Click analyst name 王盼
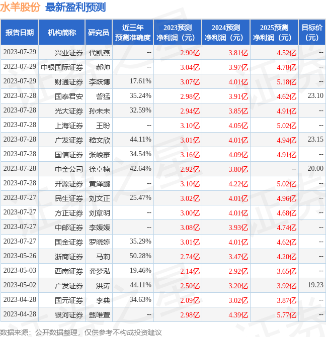Screen dimensions: 326x337 click(103, 126)
